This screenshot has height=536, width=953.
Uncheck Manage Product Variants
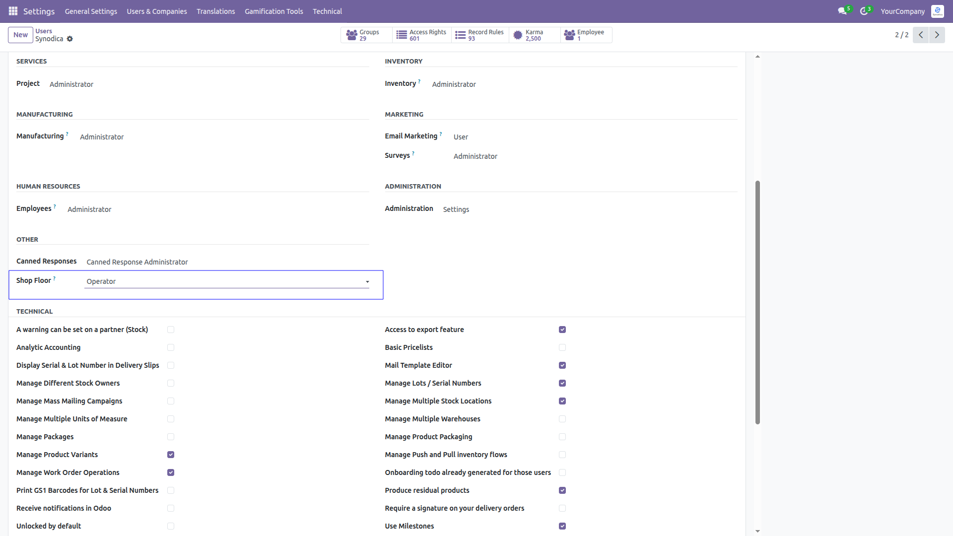tap(171, 455)
